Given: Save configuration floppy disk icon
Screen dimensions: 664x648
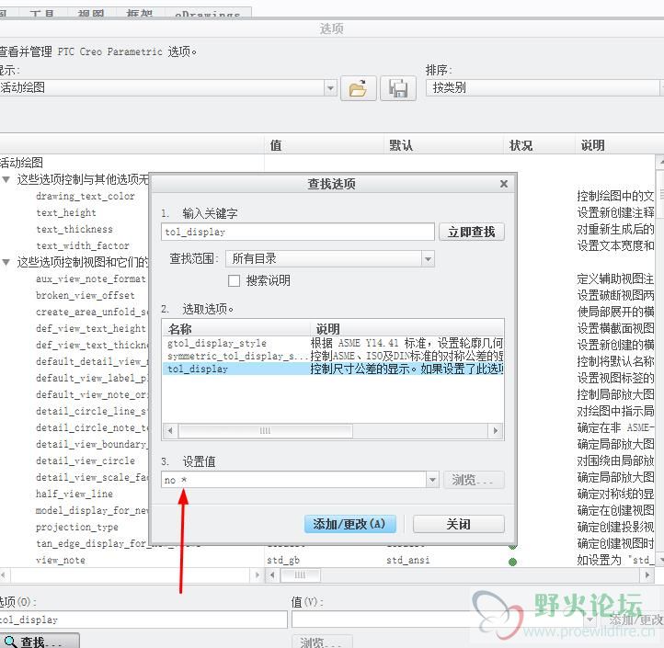Looking at the screenshot, I should click(x=398, y=88).
